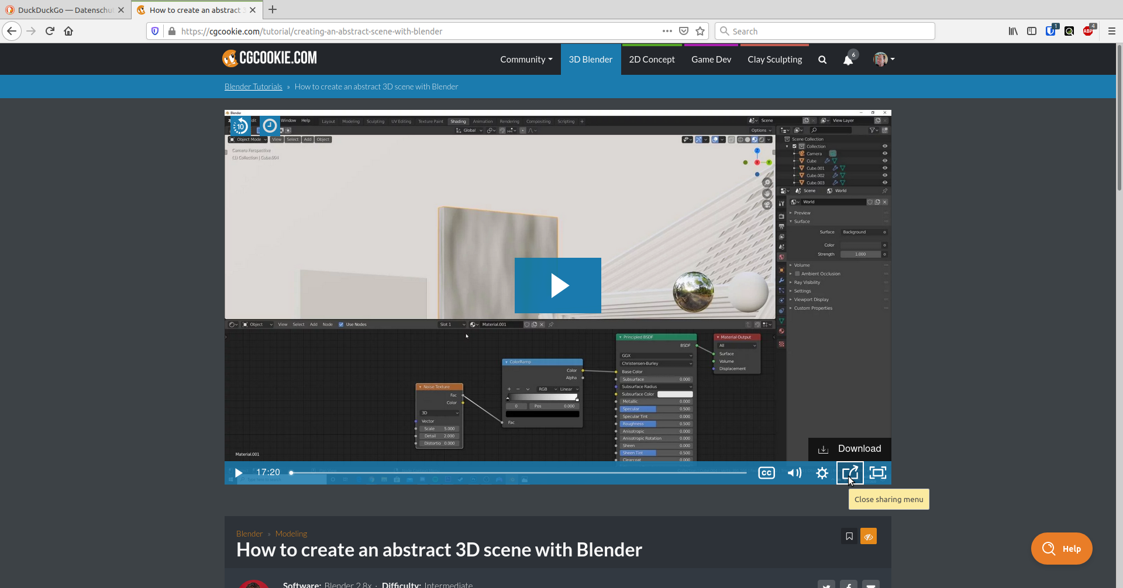Image resolution: width=1123 pixels, height=588 pixels.
Task: Close the sharing menu with the share icon
Action: (x=850, y=472)
